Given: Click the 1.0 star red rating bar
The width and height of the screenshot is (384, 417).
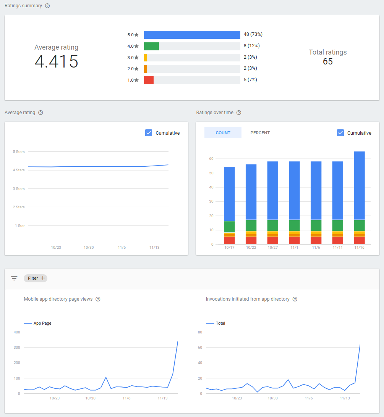Looking at the screenshot, I should point(149,80).
